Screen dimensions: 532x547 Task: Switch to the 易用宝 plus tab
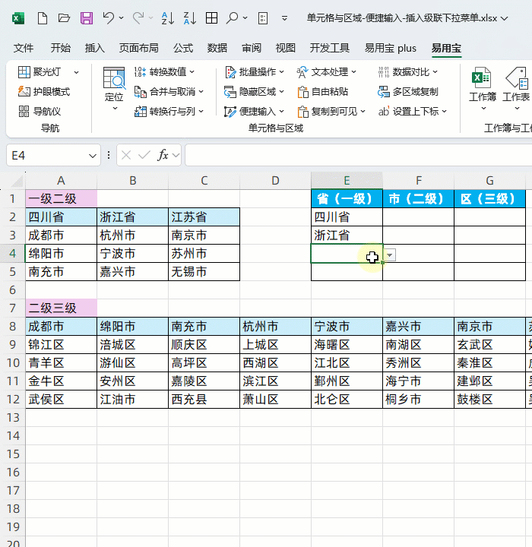[391, 48]
